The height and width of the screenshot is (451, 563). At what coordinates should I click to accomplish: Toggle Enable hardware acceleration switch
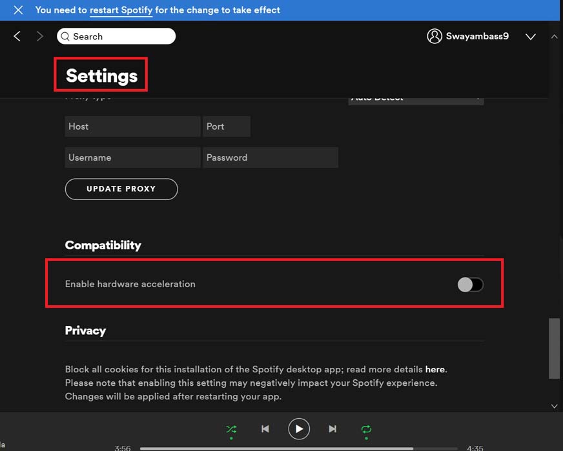[x=470, y=285]
